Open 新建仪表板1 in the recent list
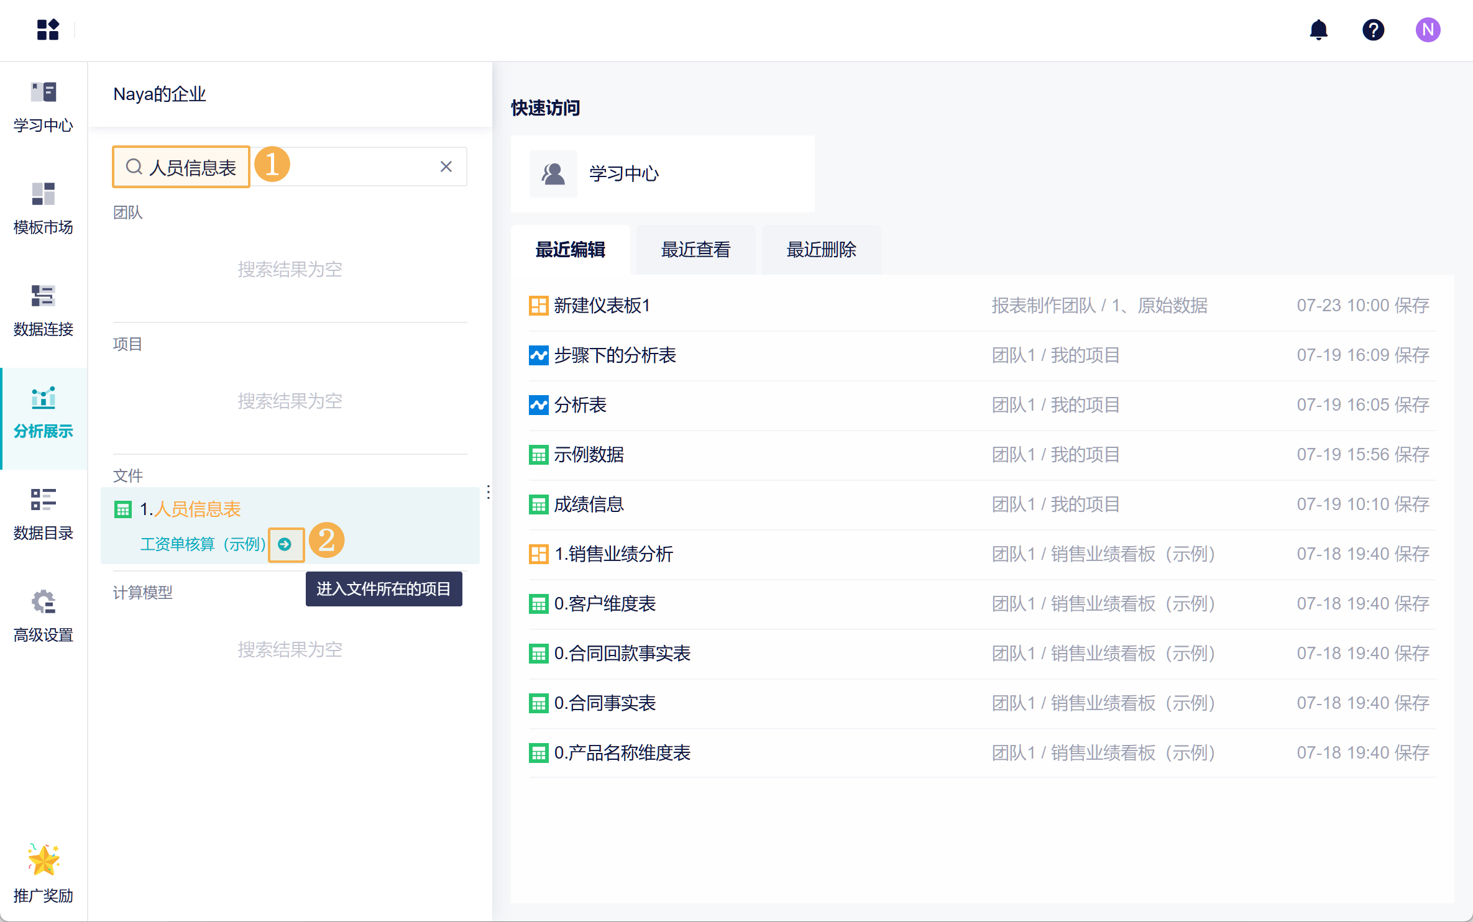1473x922 pixels. (x=602, y=306)
